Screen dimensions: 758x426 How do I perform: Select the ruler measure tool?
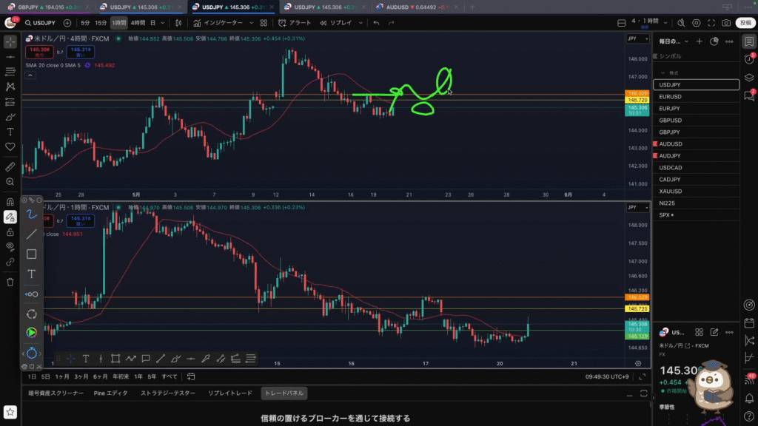coord(10,167)
